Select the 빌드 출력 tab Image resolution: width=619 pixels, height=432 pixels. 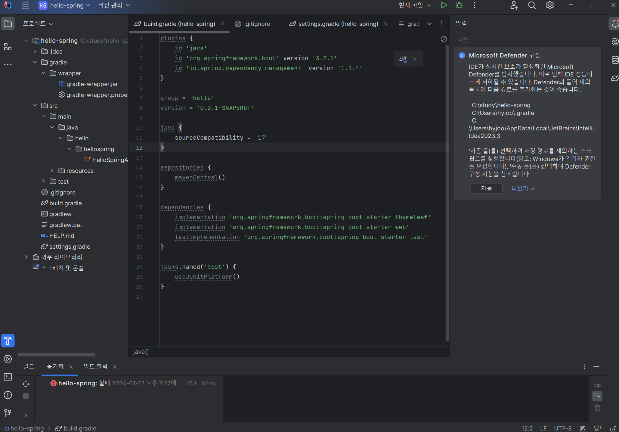point(96,366)
